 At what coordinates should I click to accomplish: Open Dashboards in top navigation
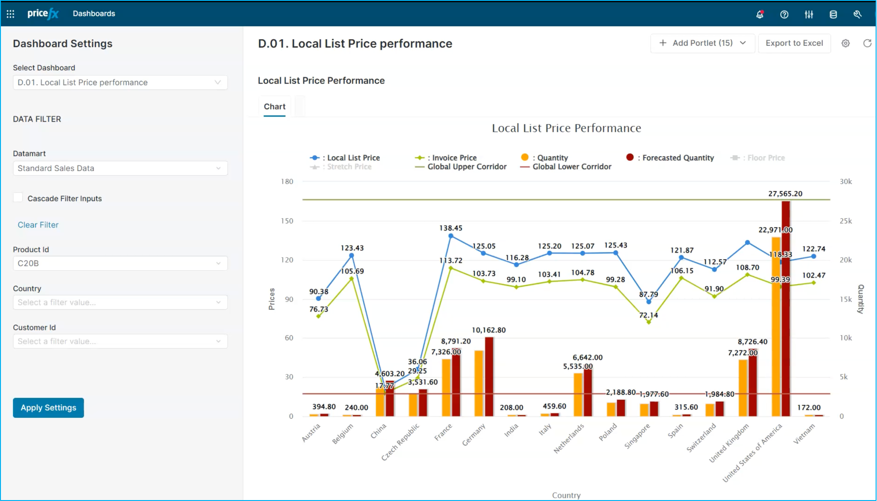click(x=94, y=13)
